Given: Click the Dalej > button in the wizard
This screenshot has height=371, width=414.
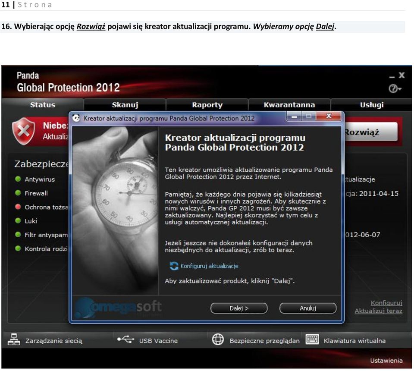Looking at the screenshot, I should (238, 308).
